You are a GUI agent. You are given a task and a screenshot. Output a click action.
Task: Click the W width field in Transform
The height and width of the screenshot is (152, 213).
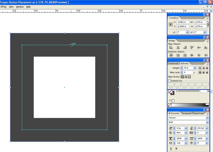[200, 22]
